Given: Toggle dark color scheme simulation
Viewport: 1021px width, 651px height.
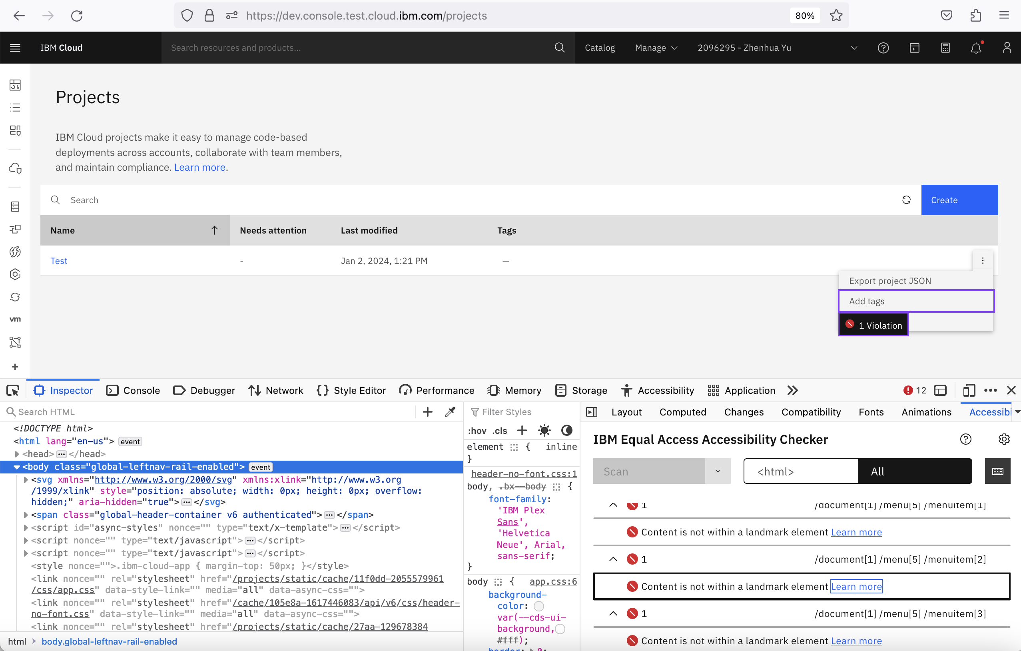Looking at the screenshot, I should [x=567, y=430].
